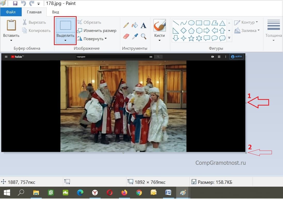Viewport: 283px width, 199px height.
Task: Undo the last action
Action: (x=23, y=3)
